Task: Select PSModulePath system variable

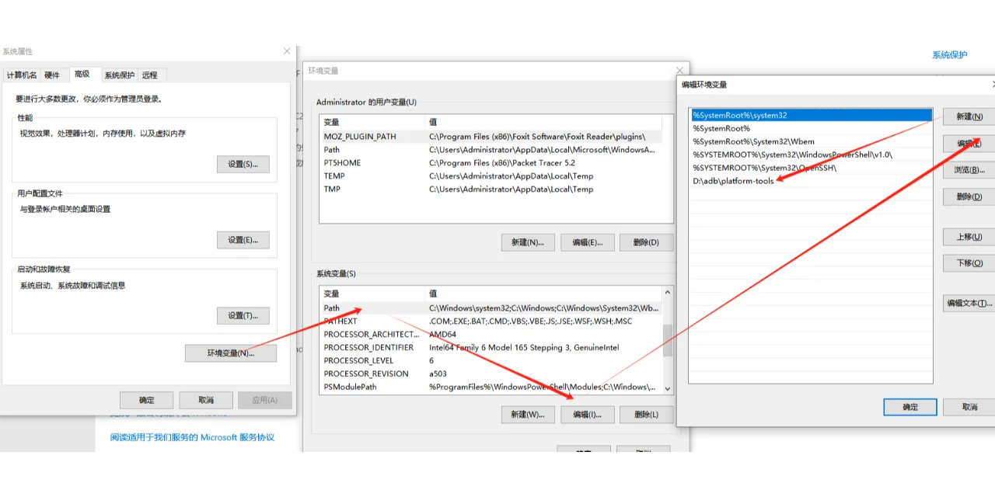Action: 491,387
